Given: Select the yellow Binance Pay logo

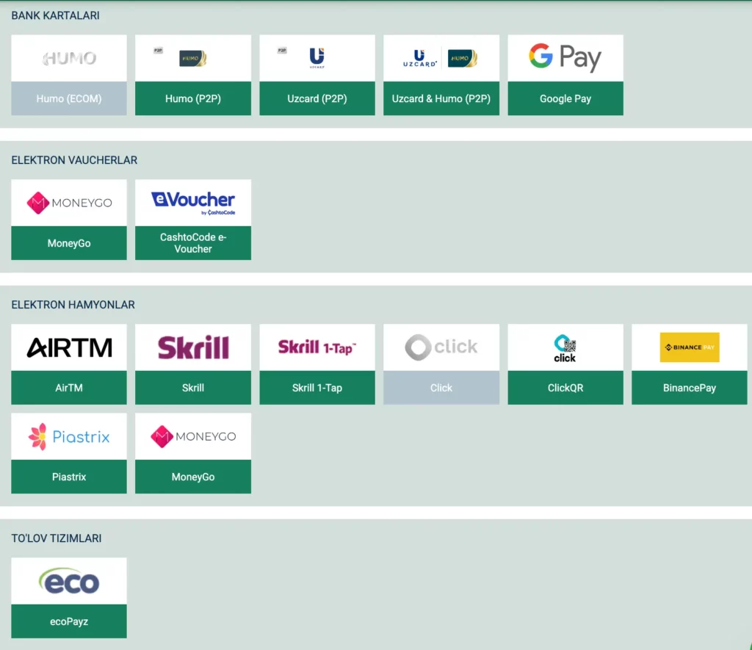Looking at the screenshot, I should click(x=689, y=347).
